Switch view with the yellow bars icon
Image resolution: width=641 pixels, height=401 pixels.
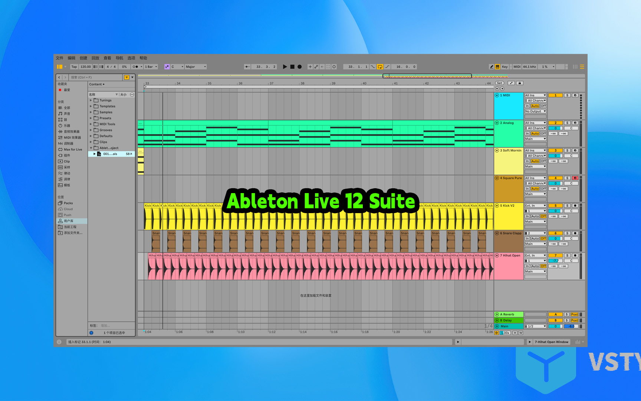(x=582, y=67)
